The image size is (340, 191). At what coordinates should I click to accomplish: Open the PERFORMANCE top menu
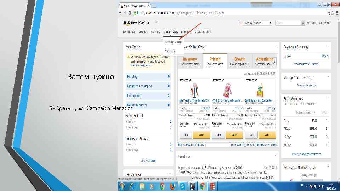click(x=203, y=32)
